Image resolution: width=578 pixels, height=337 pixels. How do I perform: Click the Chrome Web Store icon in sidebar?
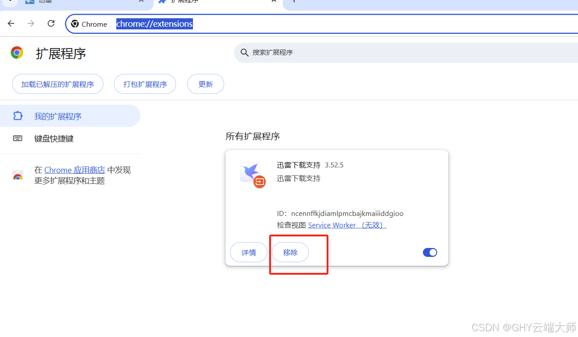point(18,175)
